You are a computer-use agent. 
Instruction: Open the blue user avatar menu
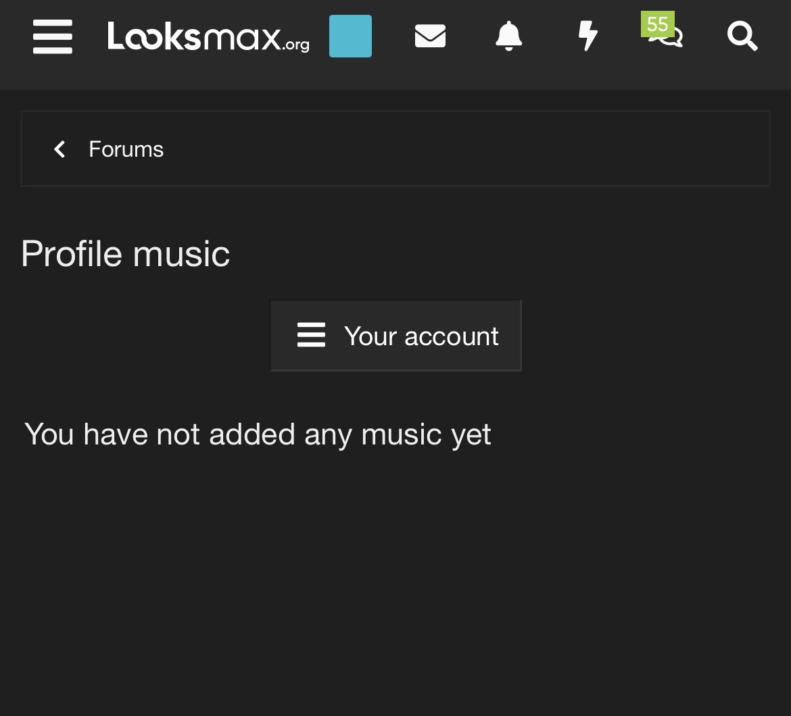click(x=350, y=36)
